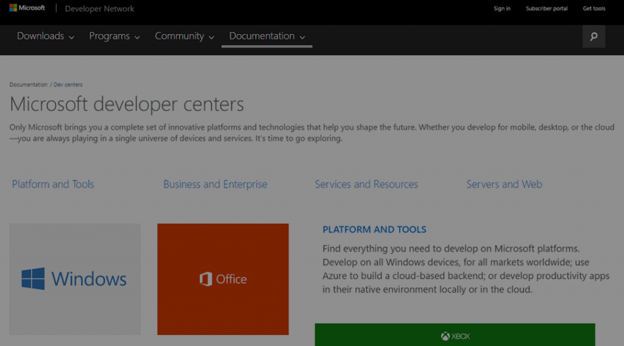Click the green Xbox banner

click(x=455, y=335)
